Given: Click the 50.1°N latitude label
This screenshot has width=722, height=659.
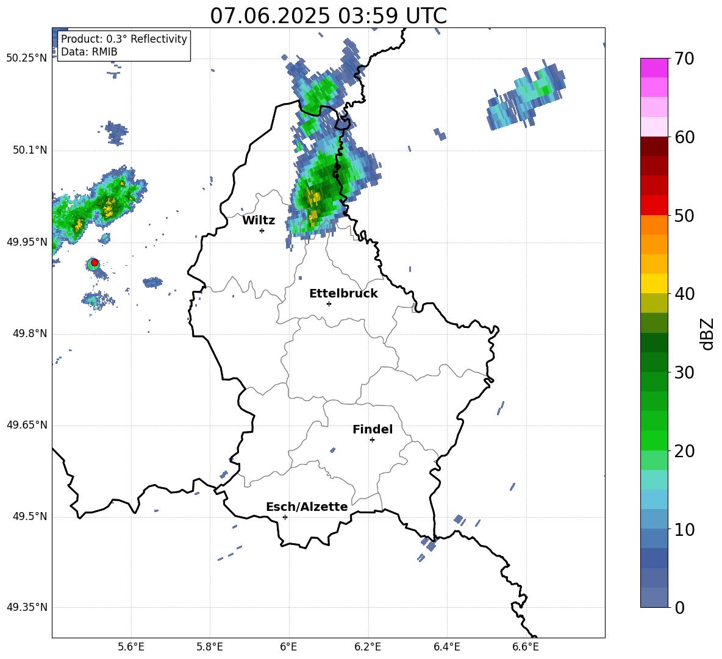Looking at the screenshot, I should click(30, 151).
